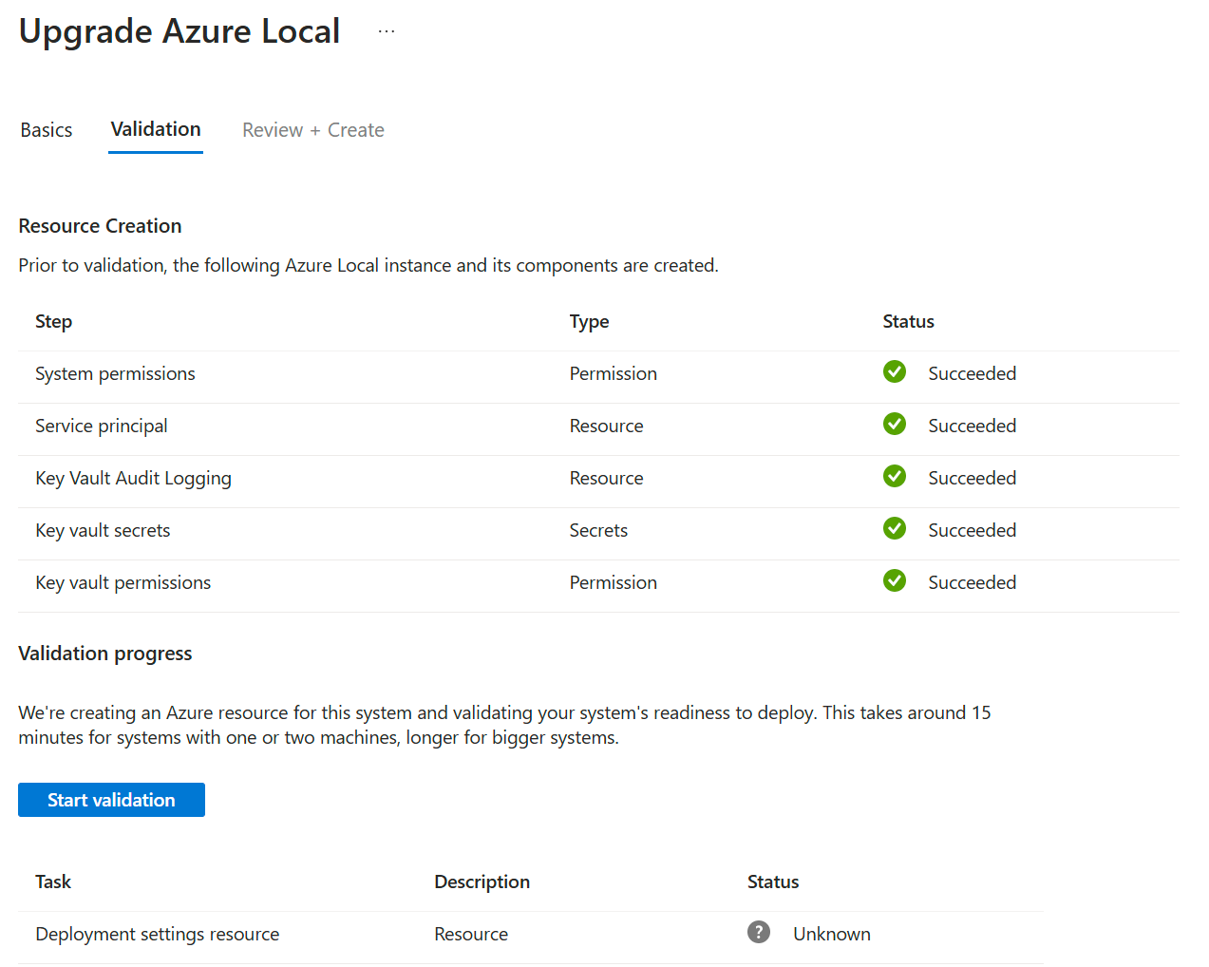1209x967 pixels.
Task: Click Succeeded status text for Key vault permissions
Action: click(x=973, y=583)
